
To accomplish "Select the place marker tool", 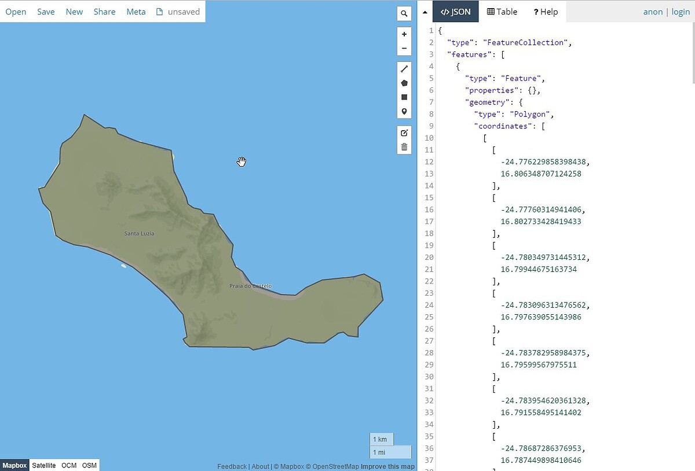I will [x=404, y=112].
